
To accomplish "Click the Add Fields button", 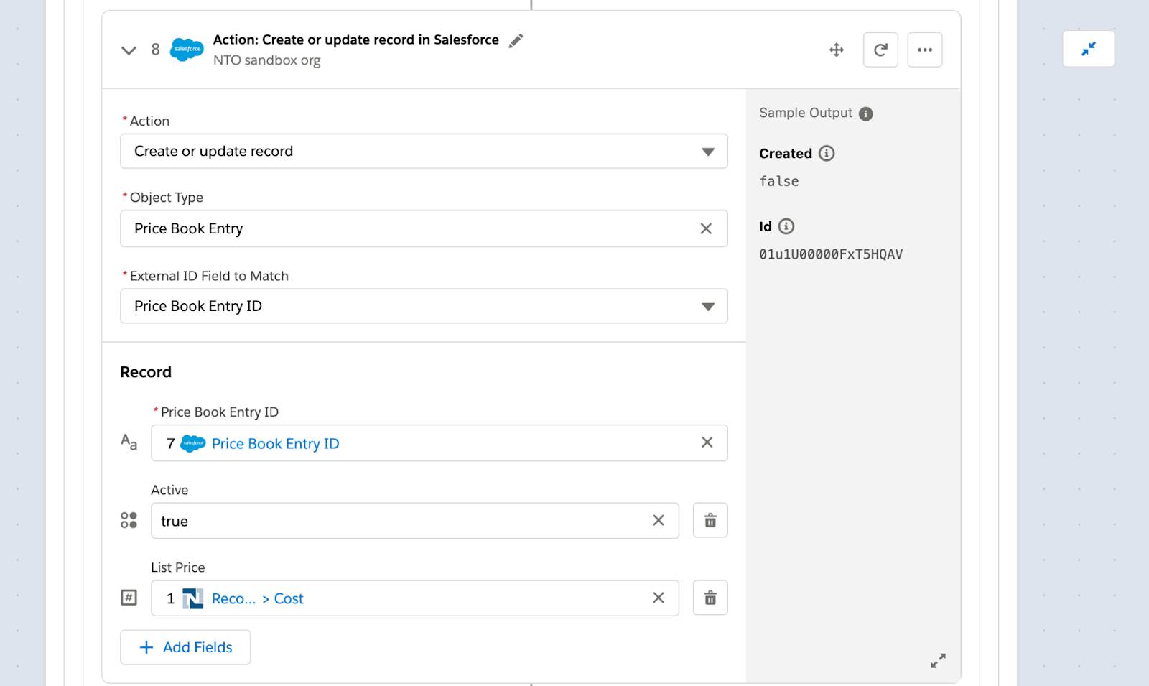I will pyautogui.click(x=185, y=647).
